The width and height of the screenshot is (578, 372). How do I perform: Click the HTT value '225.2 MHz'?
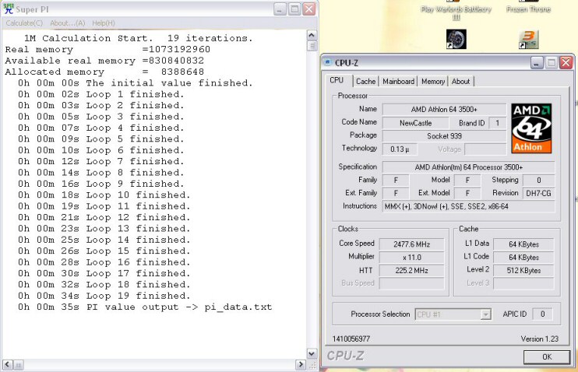pyautogui.click(x=411, y=271)
